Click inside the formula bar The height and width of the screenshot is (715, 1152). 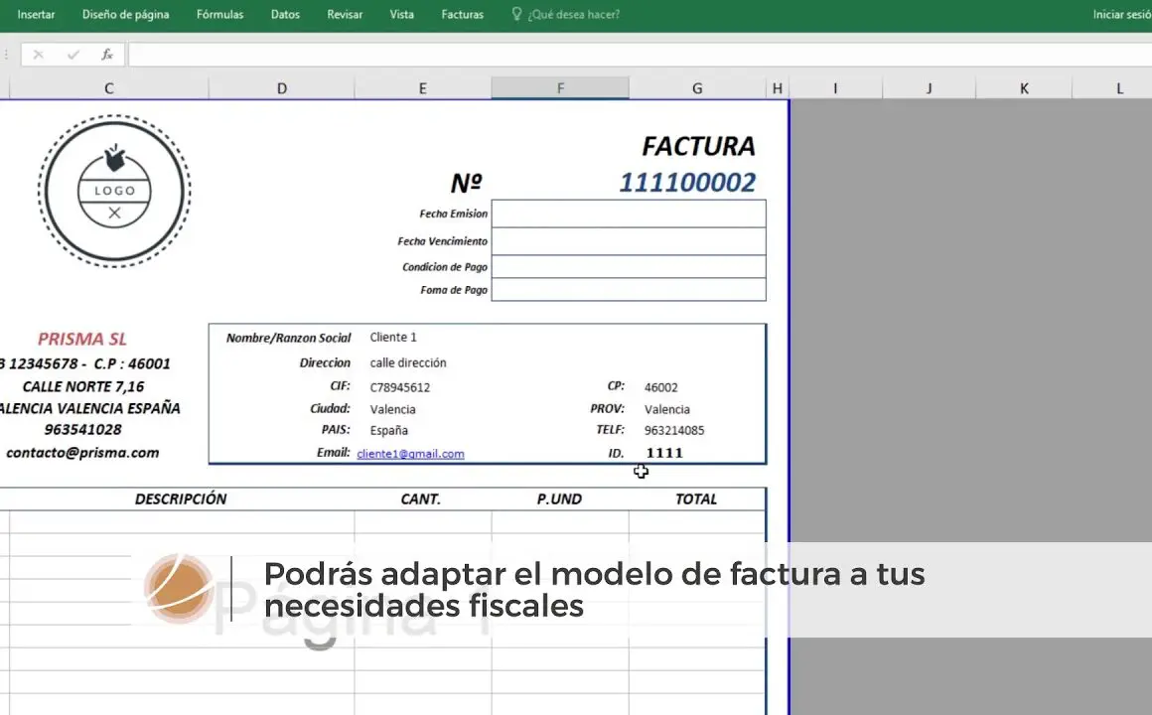click(640, 55)
